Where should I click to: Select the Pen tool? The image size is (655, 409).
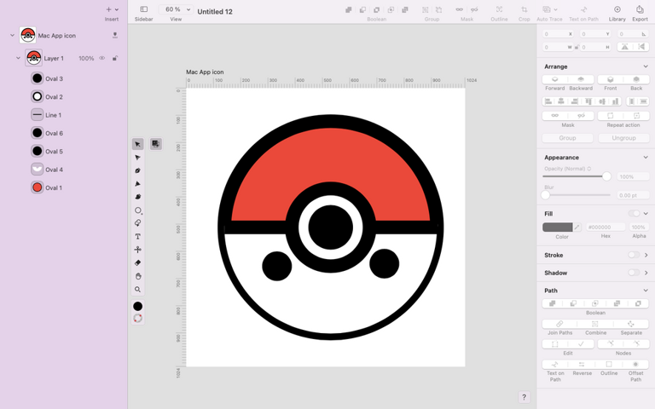click(137, 170)
